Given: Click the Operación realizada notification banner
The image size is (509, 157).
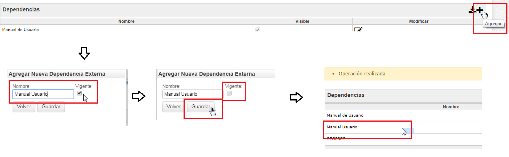Looking at the screenshot, I should [403, 74].
